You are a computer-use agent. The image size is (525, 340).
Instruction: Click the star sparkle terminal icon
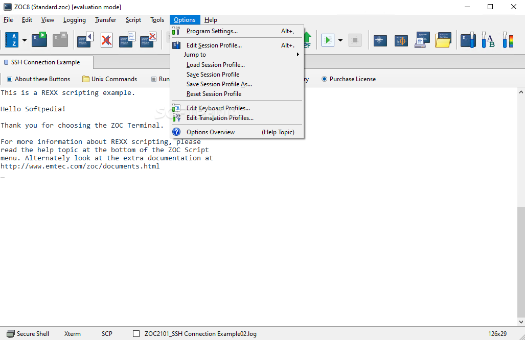pyautogui.click(x=380, y=40)
